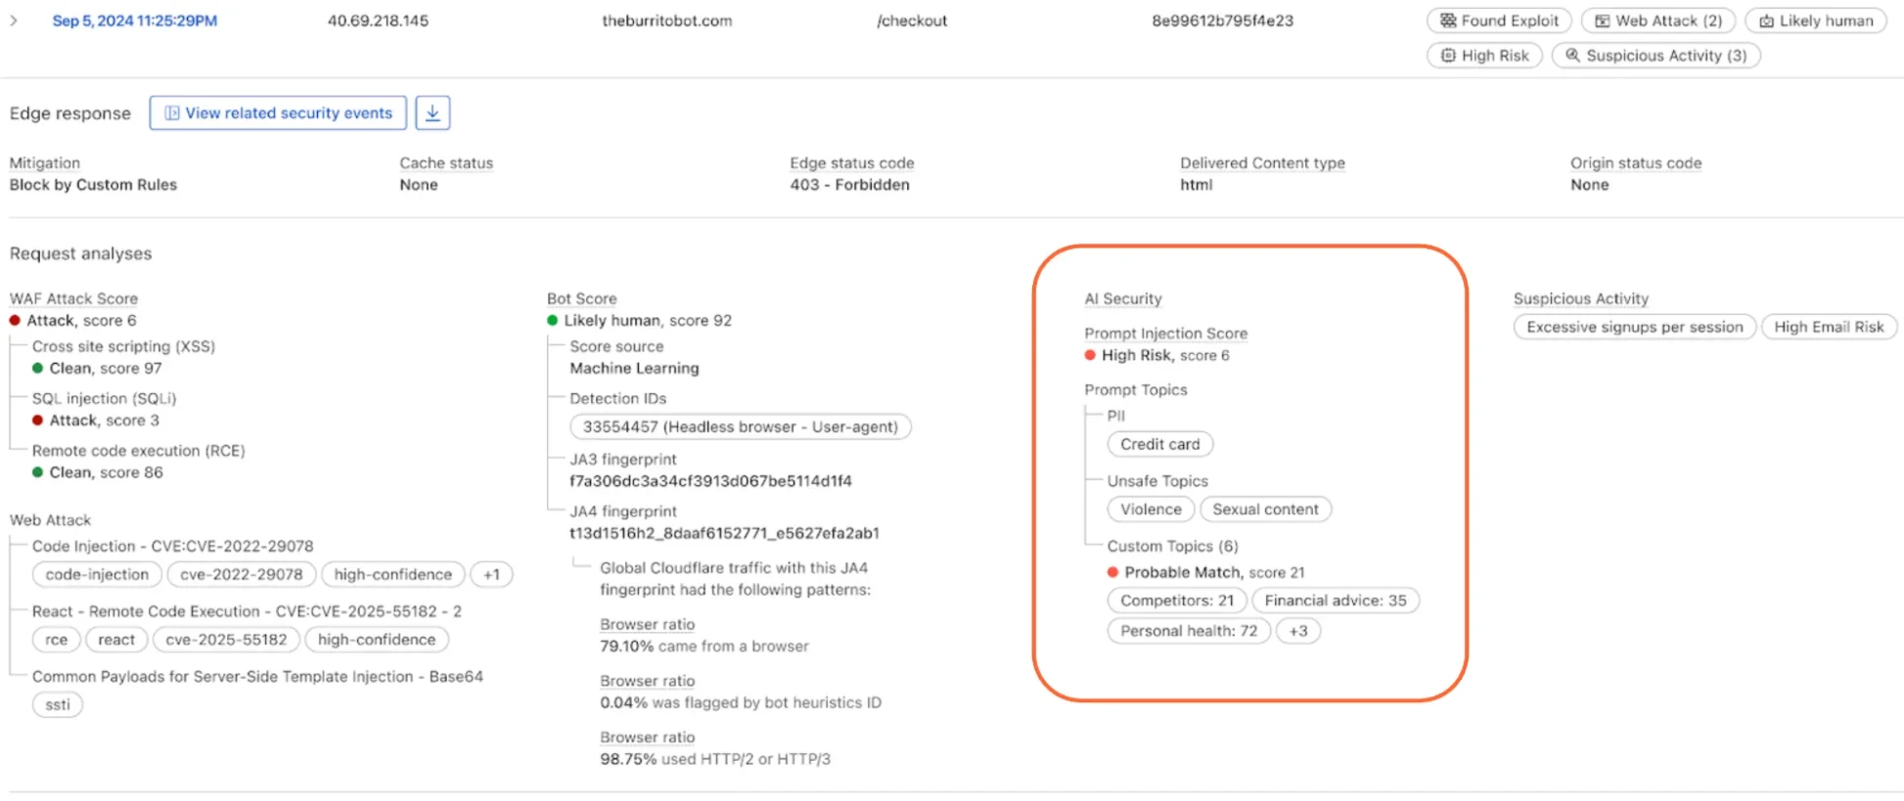Click the Financial advice: 35 topic tag
The image size is (1904, 801).
[1336, 600]
